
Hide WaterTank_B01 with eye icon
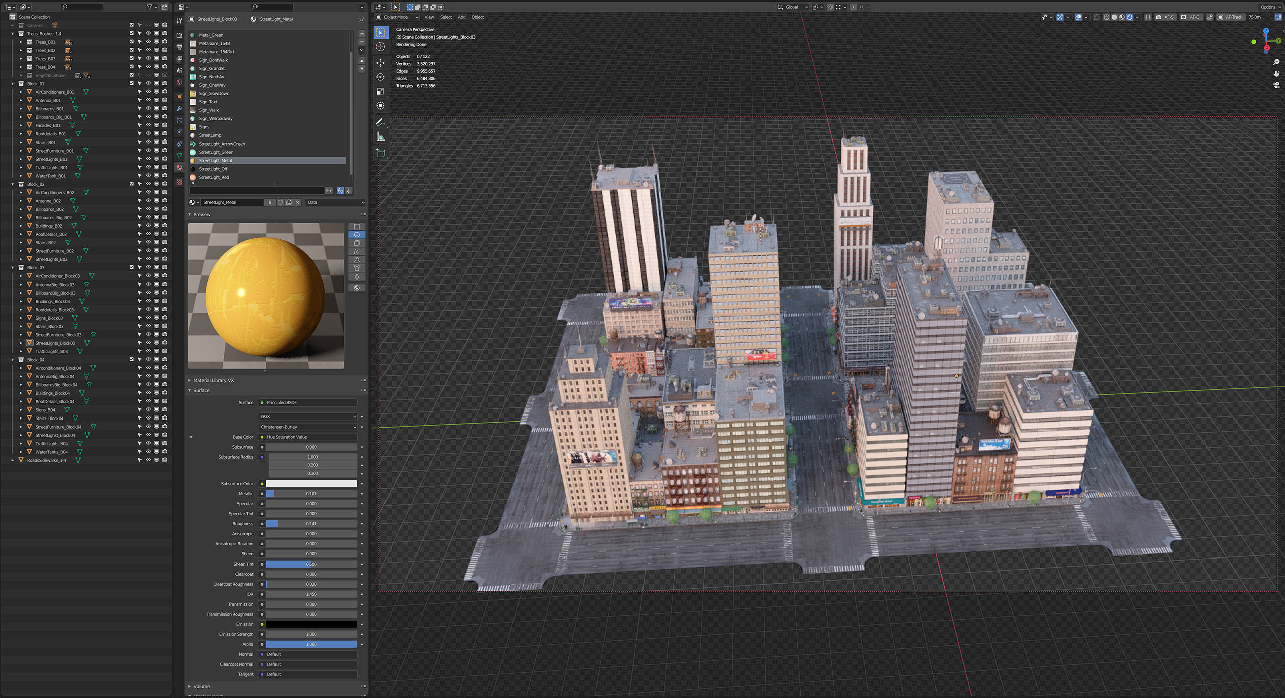point(148,176)
